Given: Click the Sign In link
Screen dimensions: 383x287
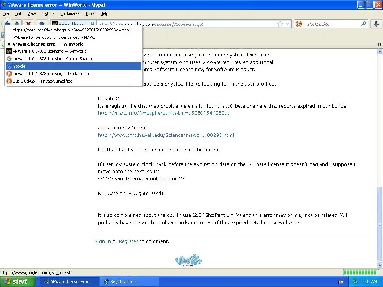Looking at the screenshot, I should pos(102,241).
